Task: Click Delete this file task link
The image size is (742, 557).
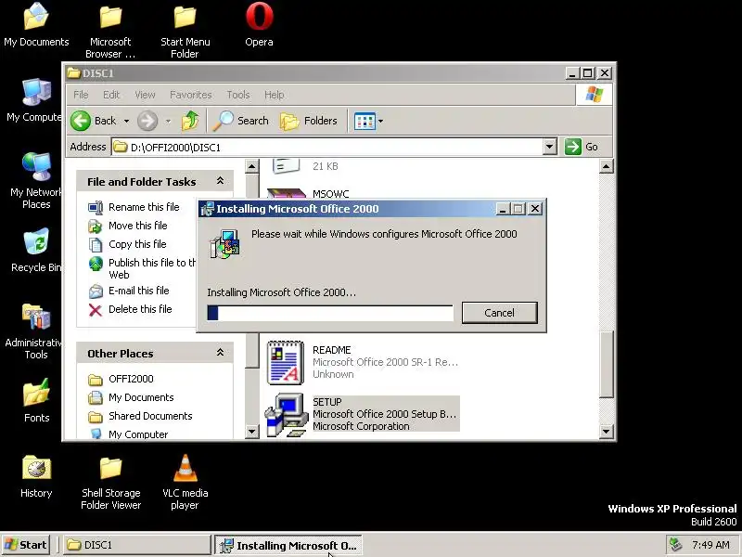Action: (140, 309)
